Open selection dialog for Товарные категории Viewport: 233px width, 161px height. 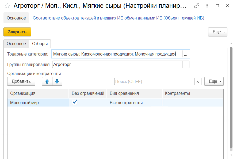[x=186, y=54]
